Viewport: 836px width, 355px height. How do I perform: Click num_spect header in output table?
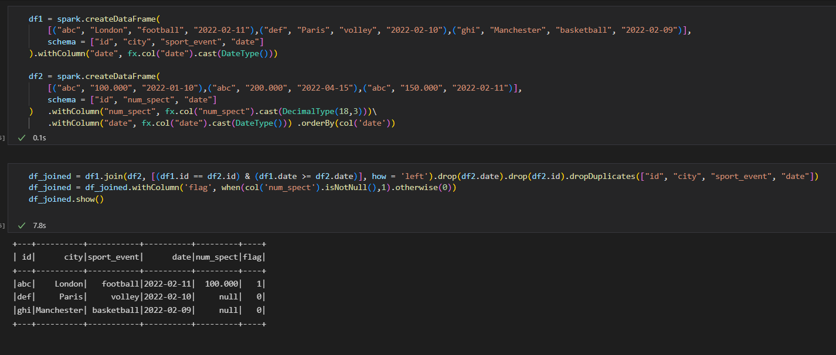pos(217,257)
